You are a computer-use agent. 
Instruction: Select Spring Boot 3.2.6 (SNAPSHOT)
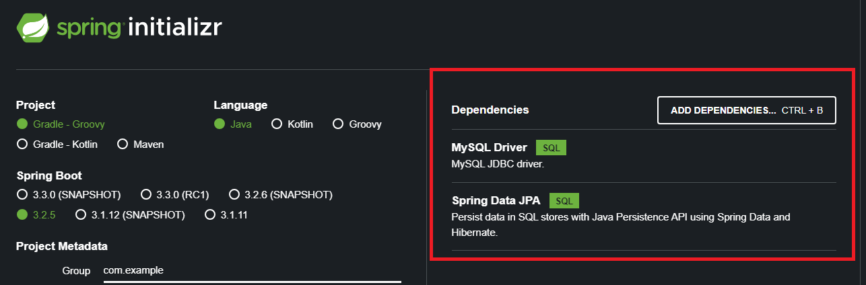(x=281, y=195)
